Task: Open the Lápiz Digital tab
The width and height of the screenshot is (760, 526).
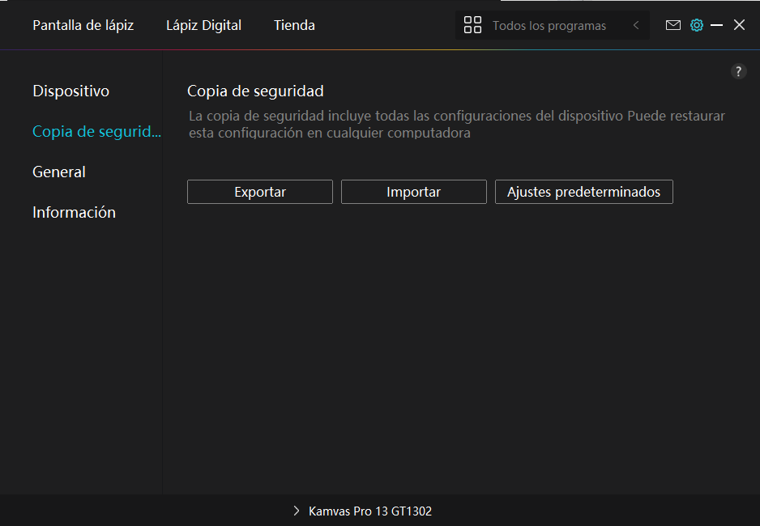Action: click(203, 25)
